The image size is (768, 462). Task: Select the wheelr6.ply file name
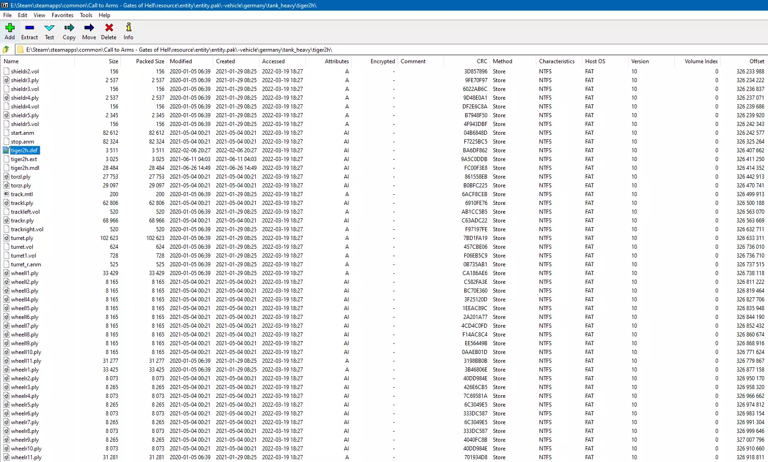click(25, 414)
